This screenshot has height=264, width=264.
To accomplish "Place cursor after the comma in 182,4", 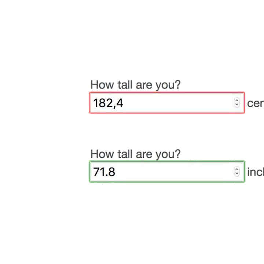I will [x=116, y=103].
